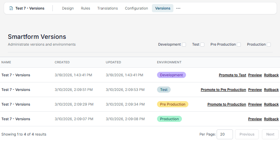The image size is (280, 142).
Task: Preview the Development version
Action: point(255,75)
